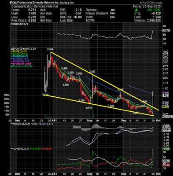The width and height of the screenshot is (173, 176).
Task: Click the -DI 15.80 red label
Action: pos(47,149)
